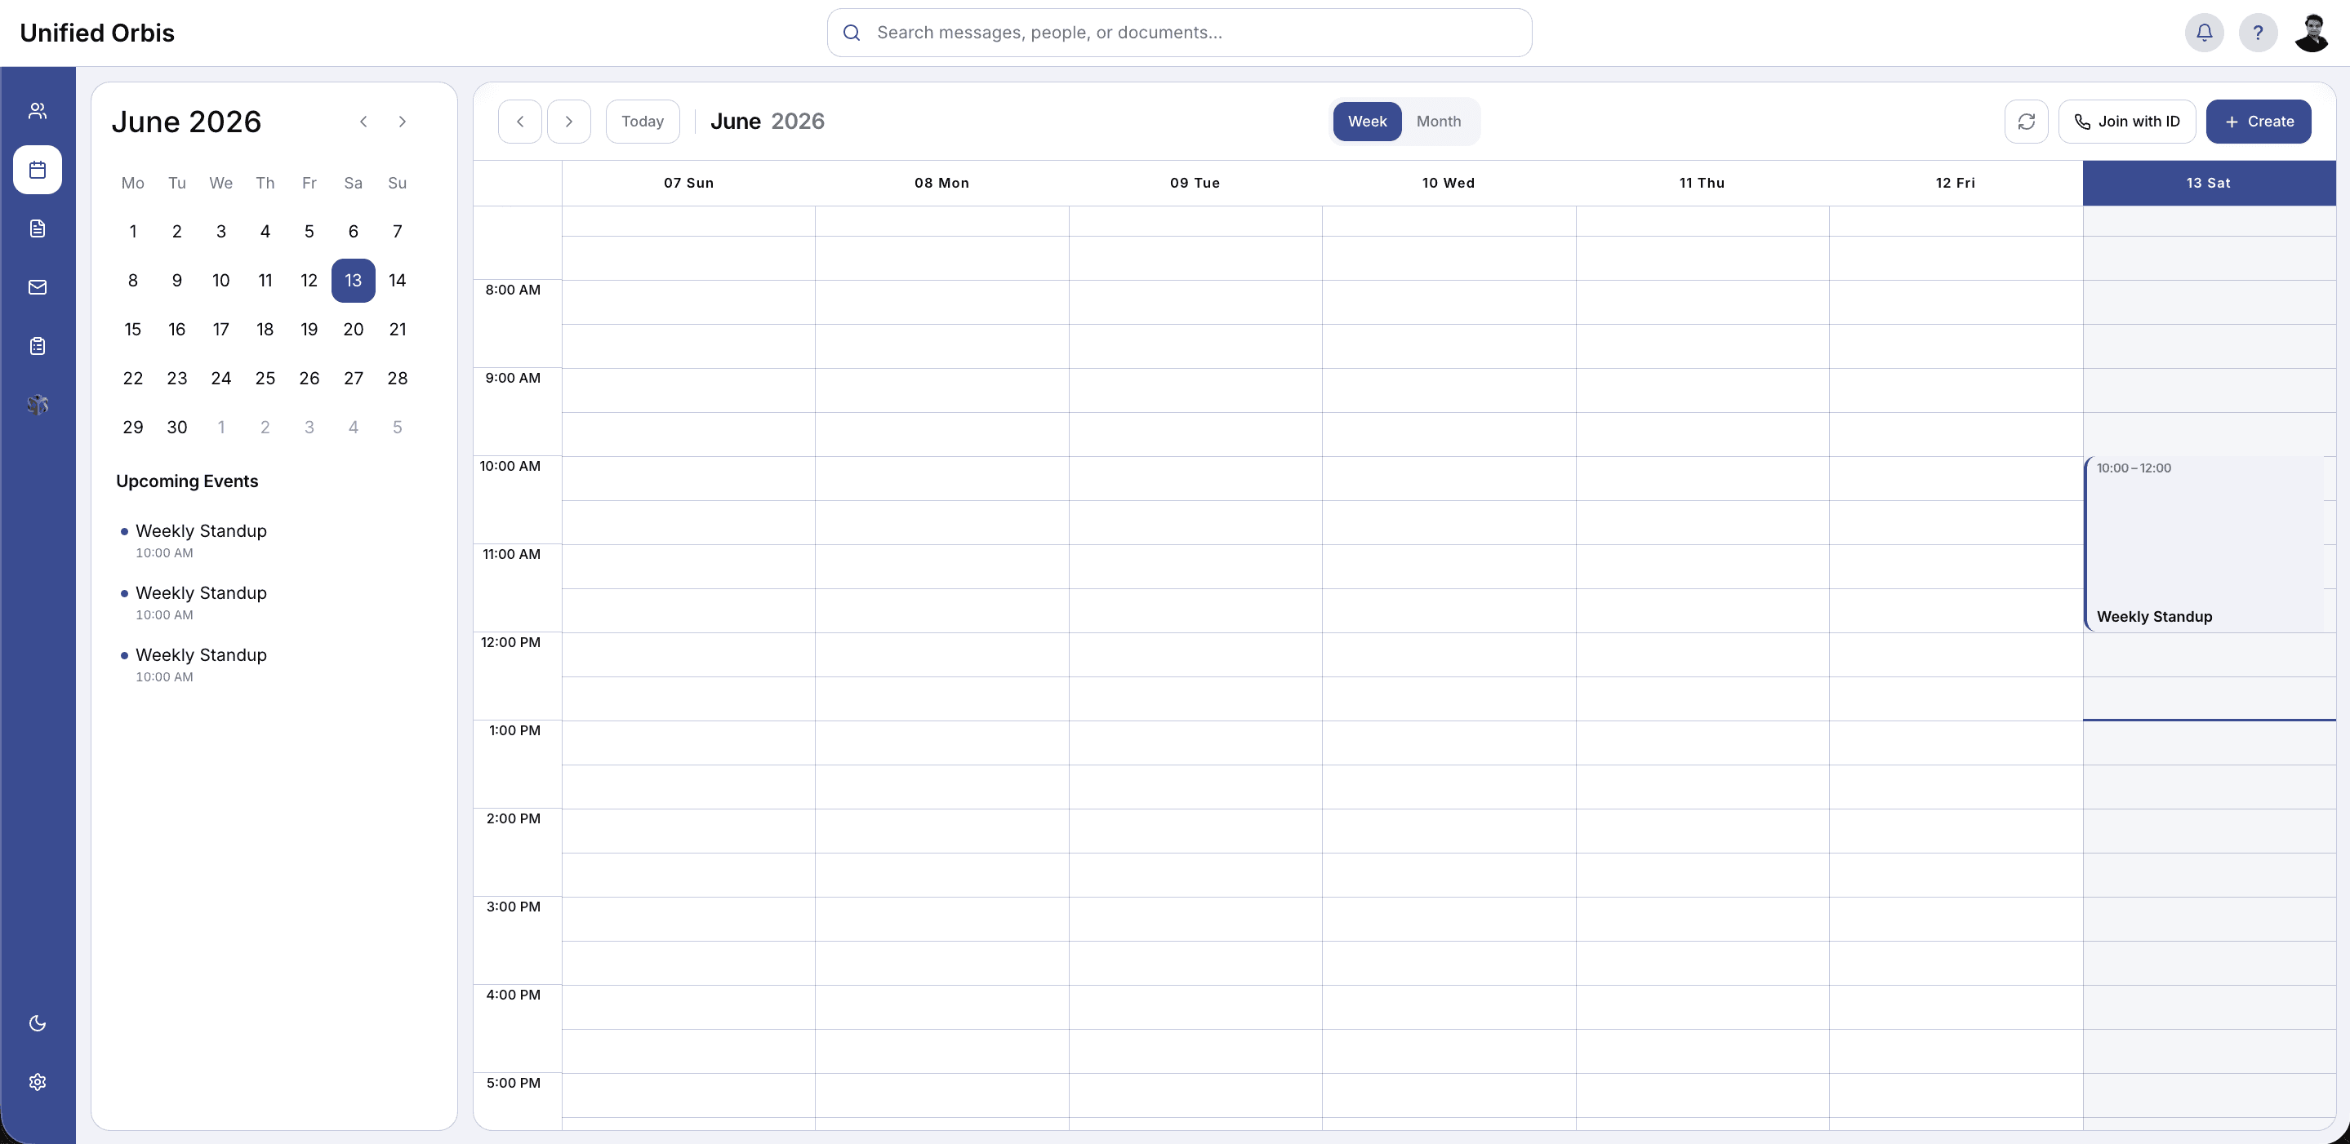Viewport: 2350px width, 1144px height.
Task: Click the Upcoming Events heading
Action: (187, 481)
